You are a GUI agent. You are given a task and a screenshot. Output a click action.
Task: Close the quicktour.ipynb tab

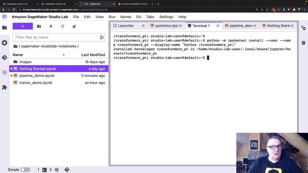click(x=180, y=25)
